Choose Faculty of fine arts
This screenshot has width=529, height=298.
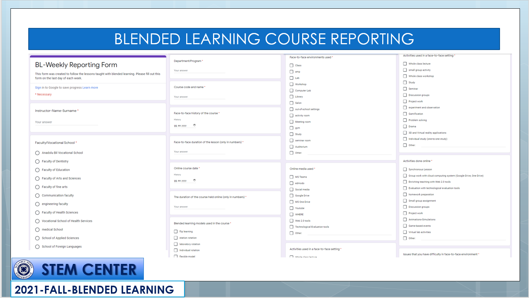(37, 187)
